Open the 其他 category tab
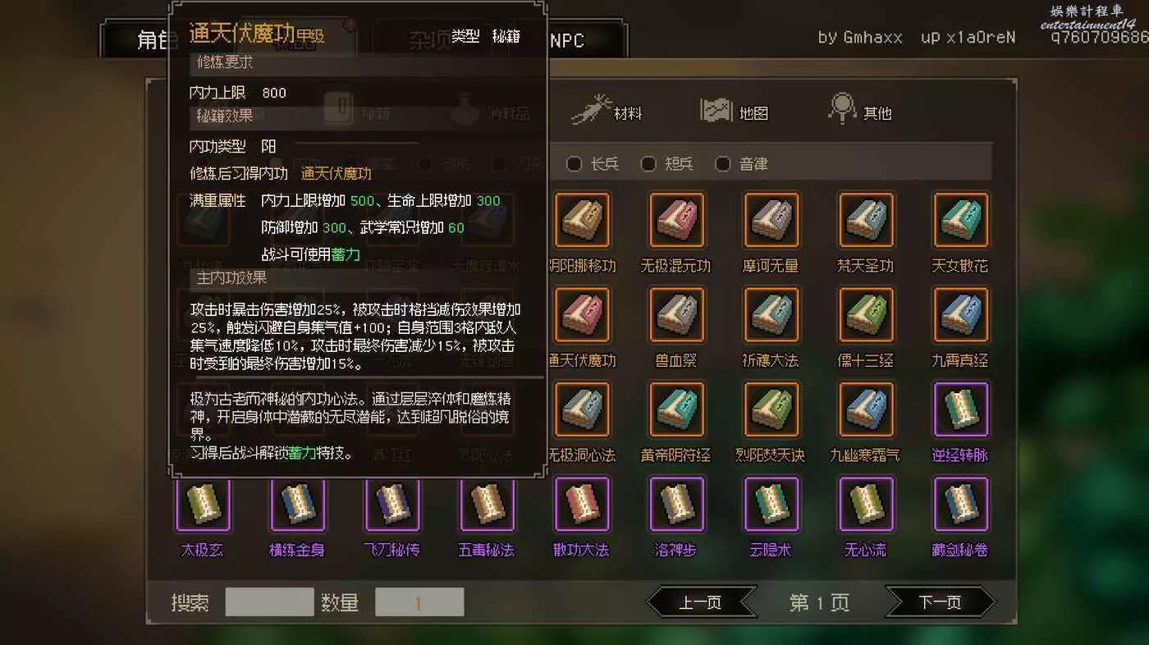1149x645 pixels. pos(860,110)
